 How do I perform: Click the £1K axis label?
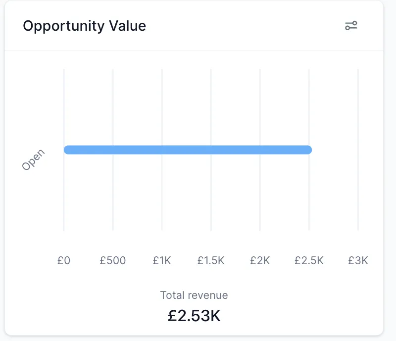coord(162,260)
